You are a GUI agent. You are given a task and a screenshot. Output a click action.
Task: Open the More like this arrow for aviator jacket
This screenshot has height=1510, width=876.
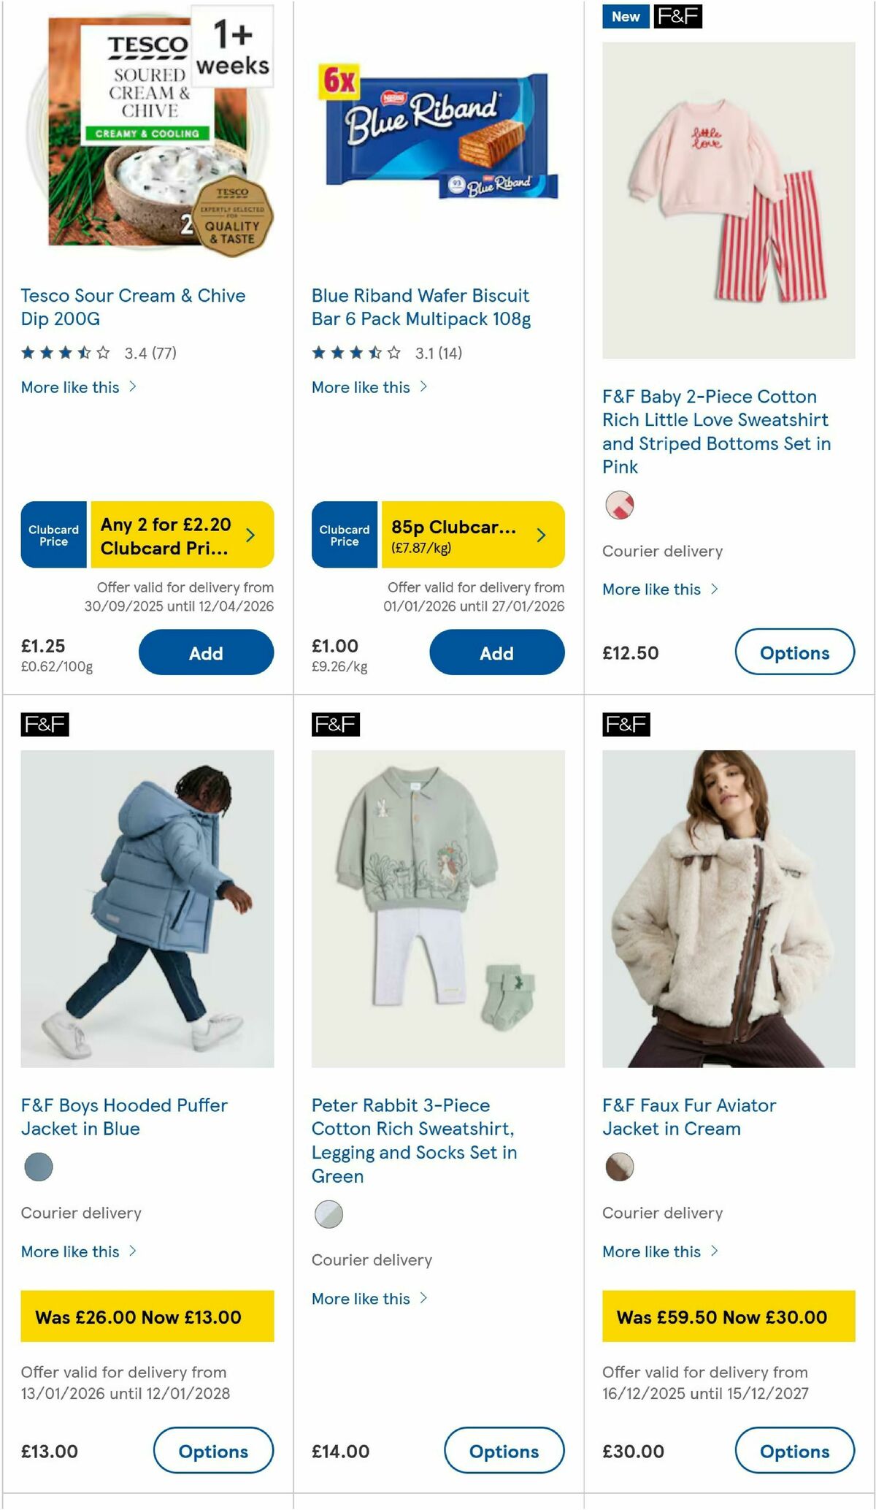click(x=714, y=1251)
